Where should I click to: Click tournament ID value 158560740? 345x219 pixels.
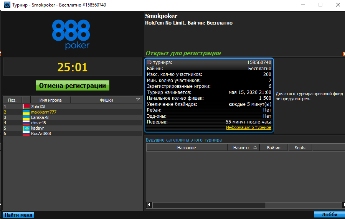(259, 63)
